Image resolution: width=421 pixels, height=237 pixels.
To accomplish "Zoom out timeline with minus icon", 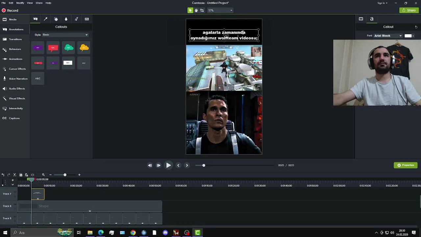I will [50, 175].
